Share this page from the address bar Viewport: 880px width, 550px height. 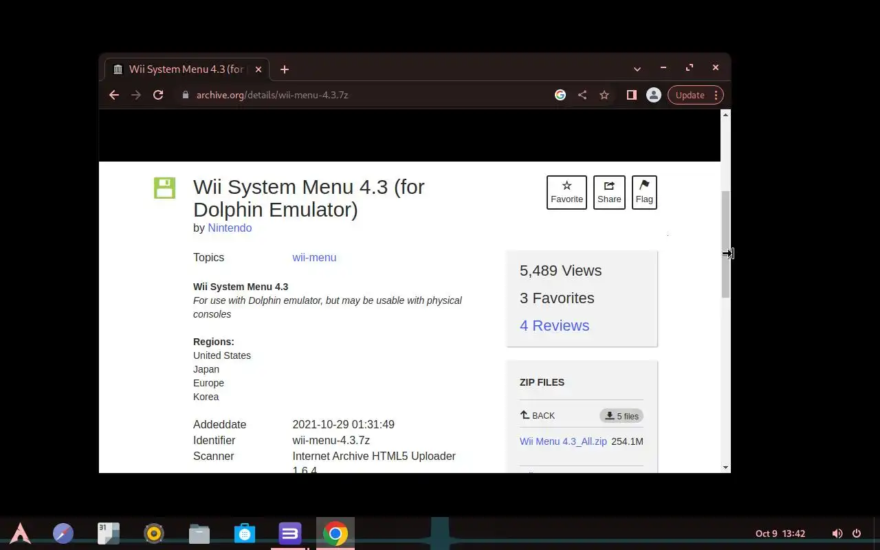tap(582, 95)
